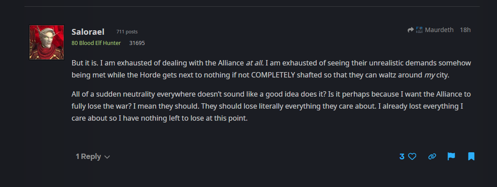Click the in-reply-to arrow icon
This screenshot has width=497, height=187.
pyautogui.click(x=411, y=30)
